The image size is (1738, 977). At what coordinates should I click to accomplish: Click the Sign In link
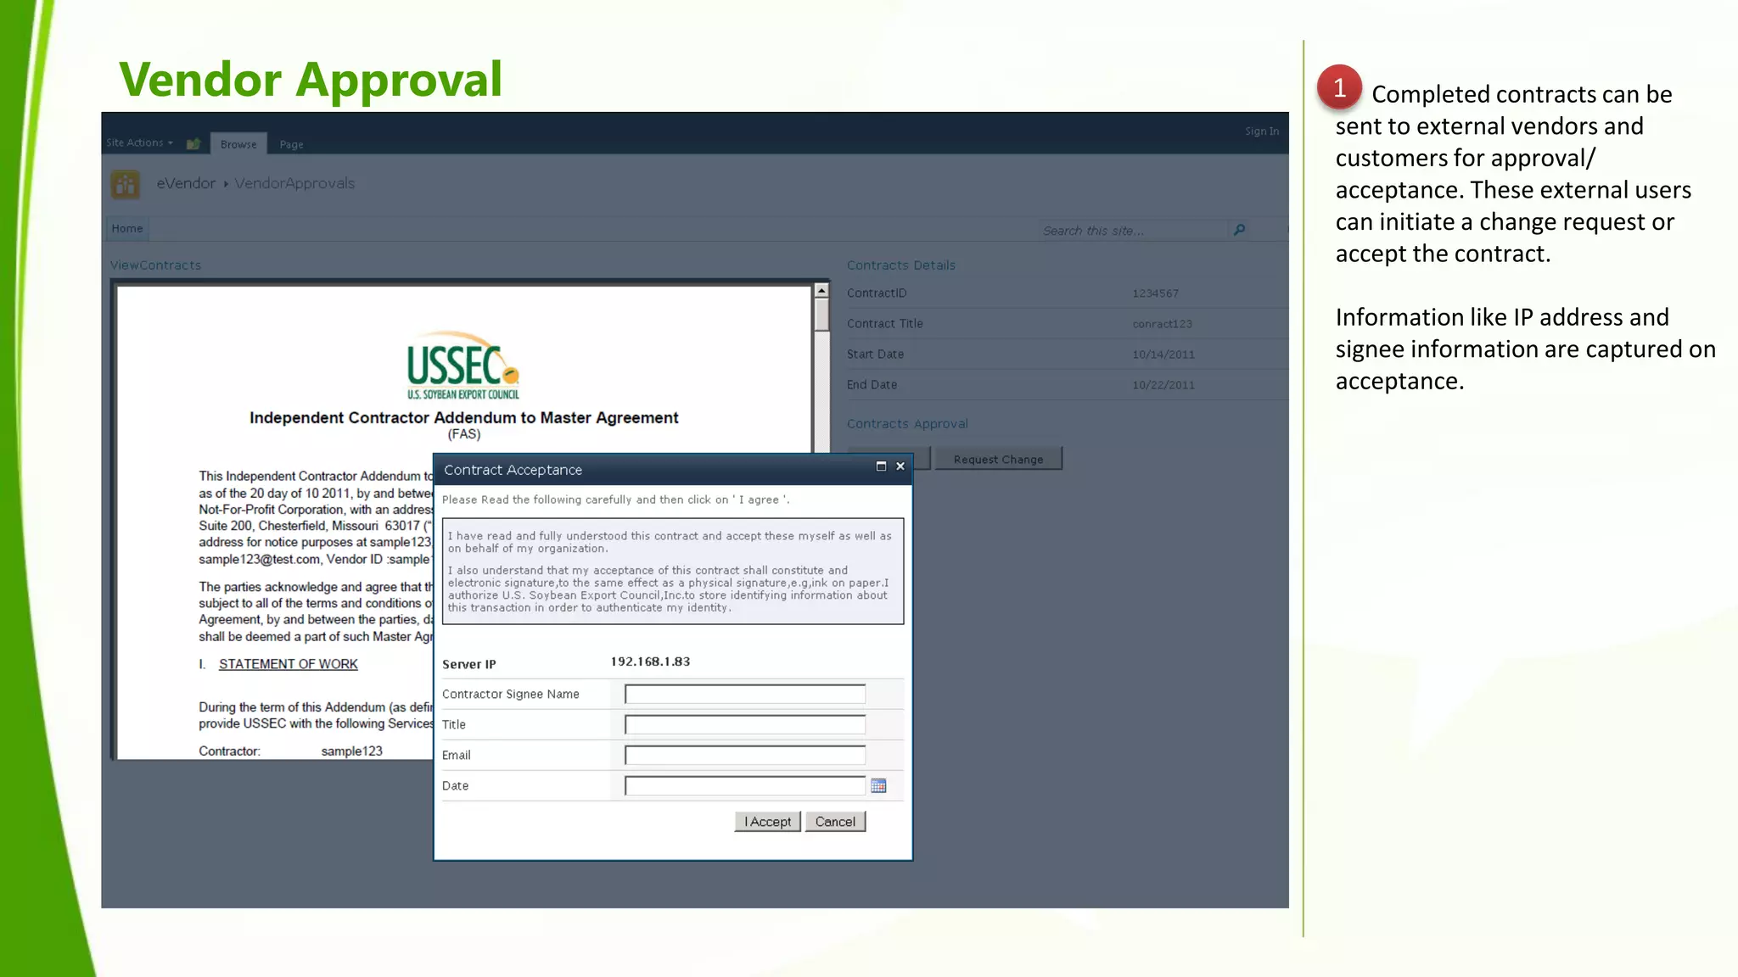pos(1262,131)
